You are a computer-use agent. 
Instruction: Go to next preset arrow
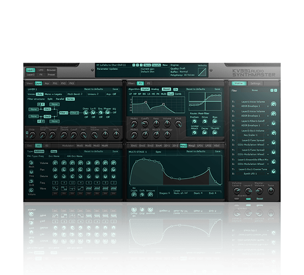137,65
